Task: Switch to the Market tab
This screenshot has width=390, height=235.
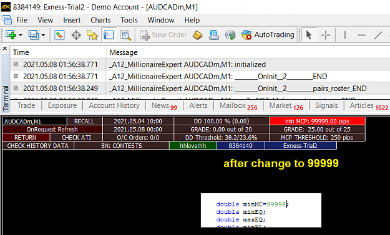Action: tap(286, 106)
